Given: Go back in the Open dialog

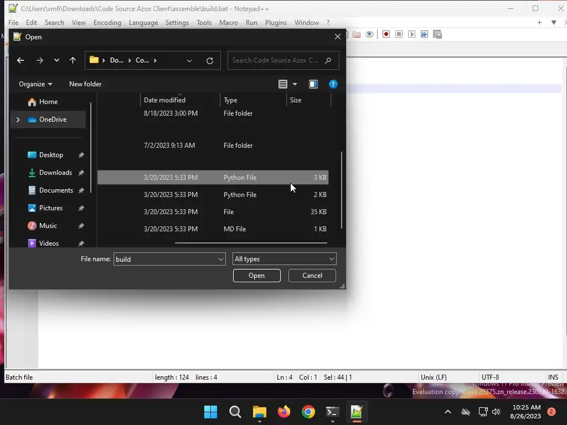Looking at the screenshot, I should pyautogui.click(x=20, y=60).
